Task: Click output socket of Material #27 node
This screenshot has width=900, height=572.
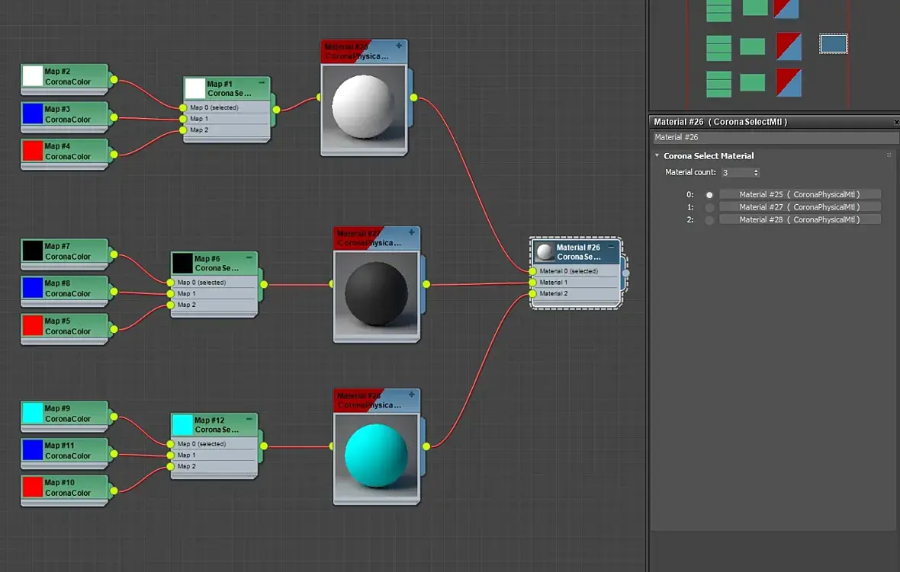Action: click(426, 284)
